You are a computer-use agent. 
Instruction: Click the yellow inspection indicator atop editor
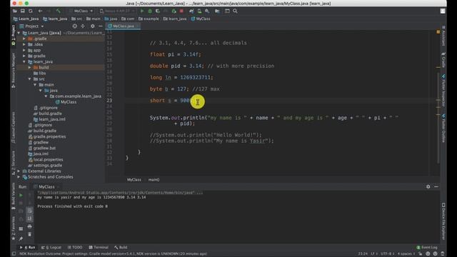[438, 31]
